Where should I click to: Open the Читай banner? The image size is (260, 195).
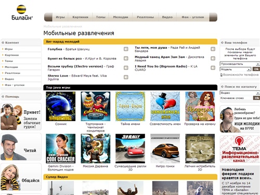pos(21,147)
